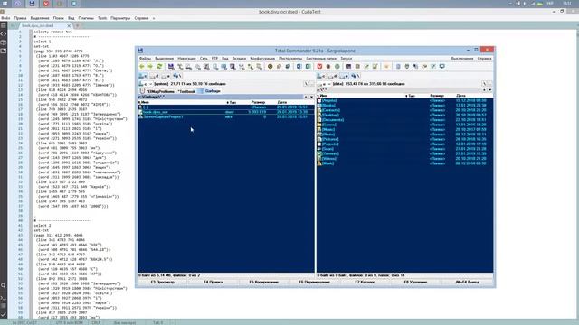579x325 pixels.
Task: Click the blue Outlook-style toolbar icon
Action: point(299,67)
